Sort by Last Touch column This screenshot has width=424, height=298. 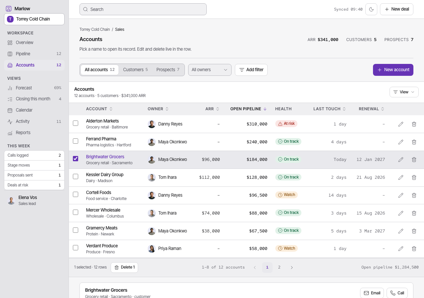330,109
